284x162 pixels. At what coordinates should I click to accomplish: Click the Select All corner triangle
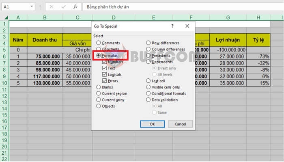(6, 17)
